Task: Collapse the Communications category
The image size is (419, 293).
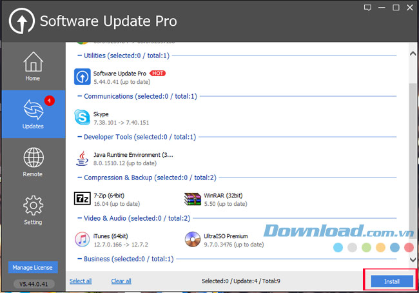Action: pyautogui.click(x=79, y=96)
